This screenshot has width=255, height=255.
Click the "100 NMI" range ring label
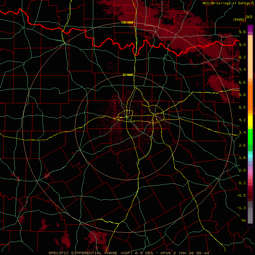(x=127, y=22)
